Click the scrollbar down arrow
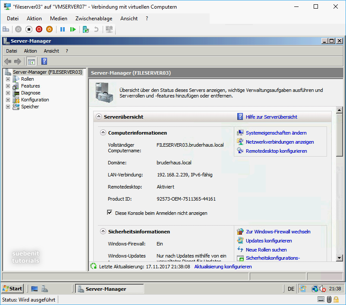Image resolution: width=346 pixels, height=305 pixels. click(x=339, y=258)
